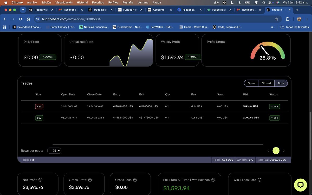Click the Profit Target gauge

(x=268, y=51)
